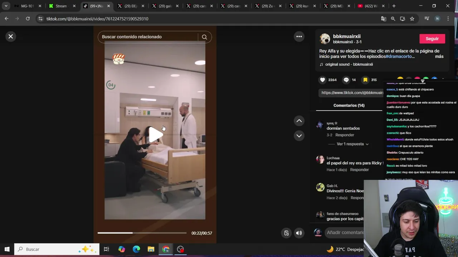Translate this page icon
The height and width of the screenshot is (257, 458).
[384, 19]
